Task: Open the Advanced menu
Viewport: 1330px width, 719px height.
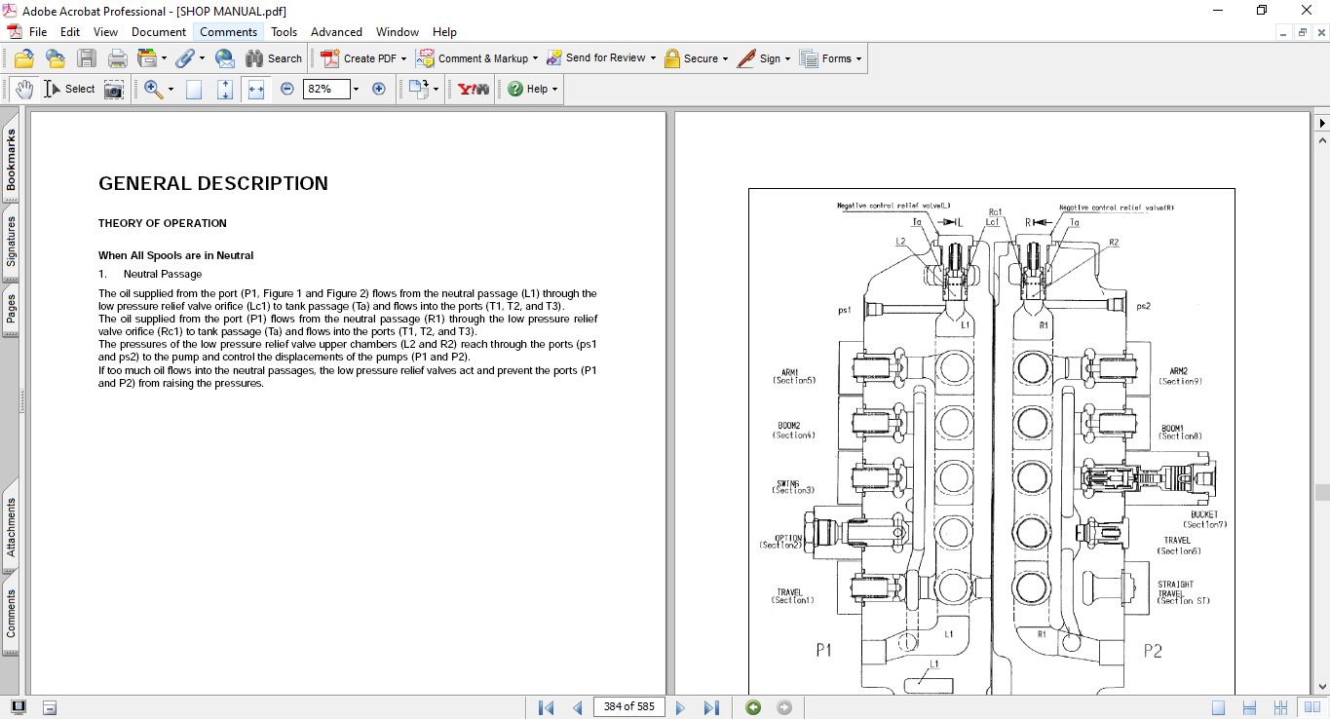Action: (x=336, y=32)
